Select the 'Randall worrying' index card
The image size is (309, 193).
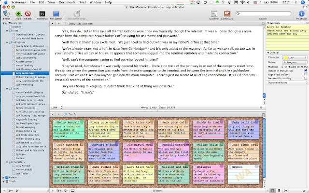(174, 152)
